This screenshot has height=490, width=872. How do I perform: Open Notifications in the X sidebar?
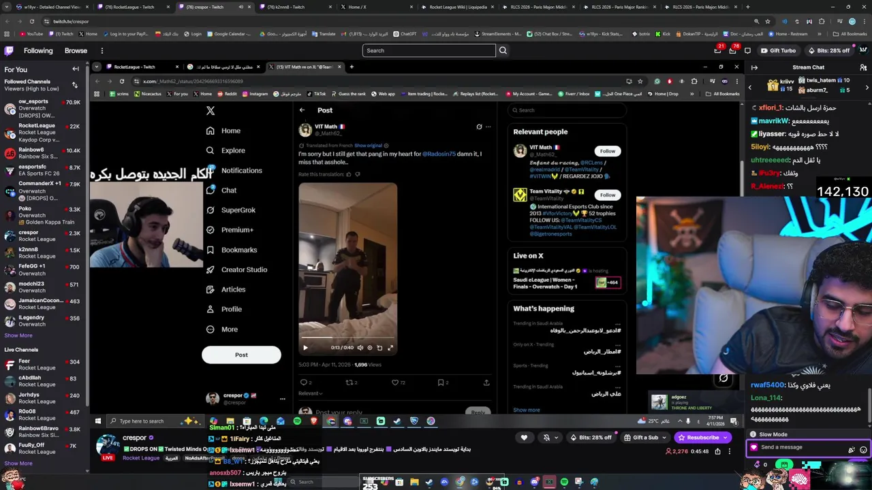234,170
